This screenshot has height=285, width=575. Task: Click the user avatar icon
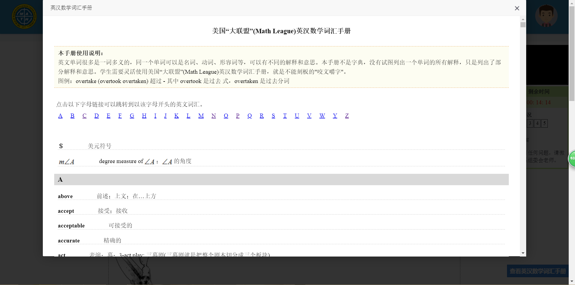[546, 16]
